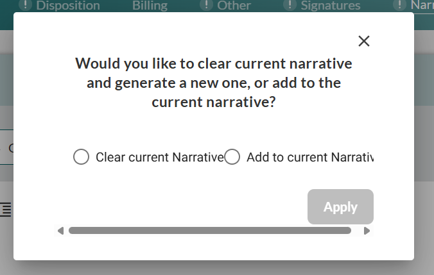This screenshot has height=275, width=434.
Task: Open the Disposition tab
Action: (x=68, y=6)
